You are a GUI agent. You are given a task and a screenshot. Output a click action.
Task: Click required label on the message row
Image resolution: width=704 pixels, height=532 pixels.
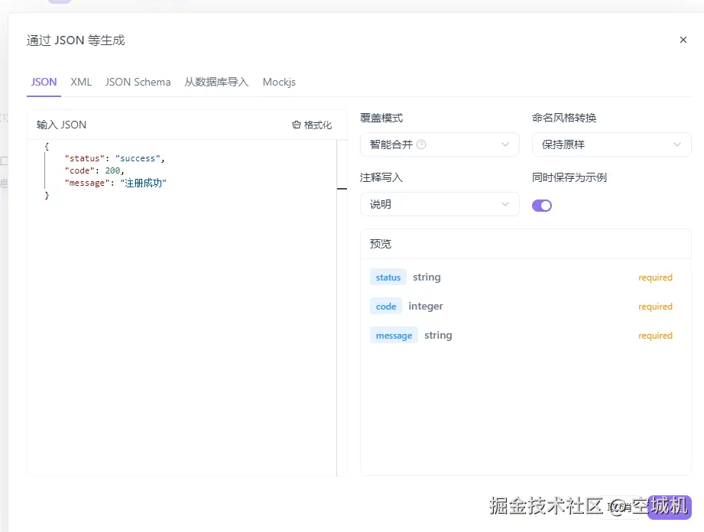[655, 336]
